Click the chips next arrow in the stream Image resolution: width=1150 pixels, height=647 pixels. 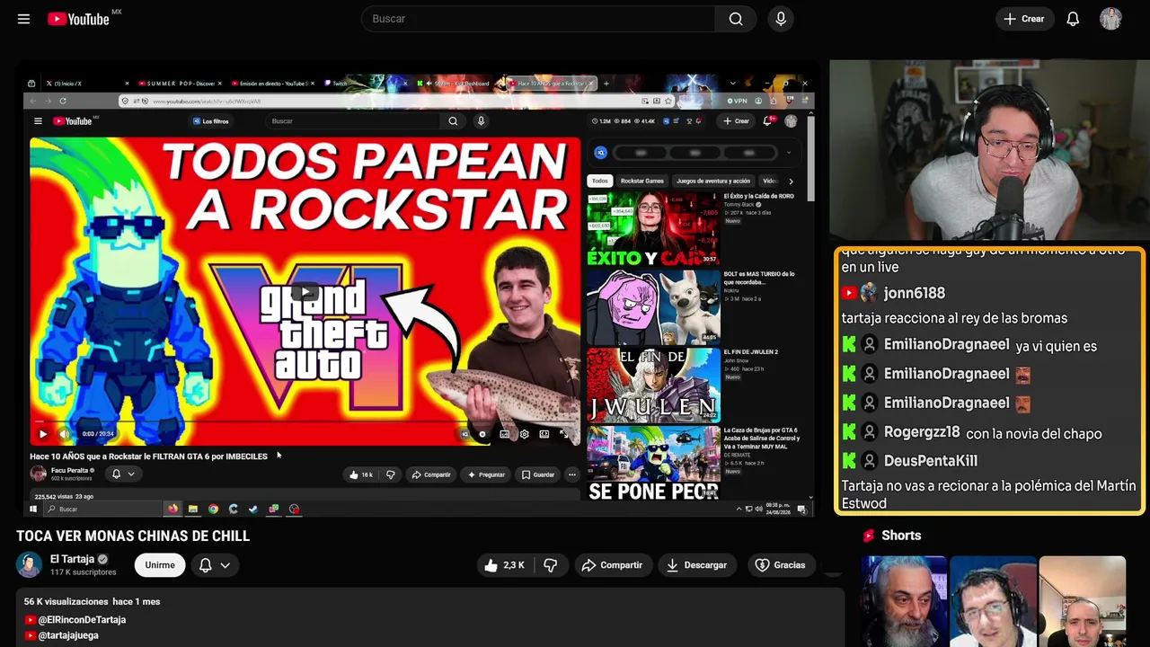point(791,181)
